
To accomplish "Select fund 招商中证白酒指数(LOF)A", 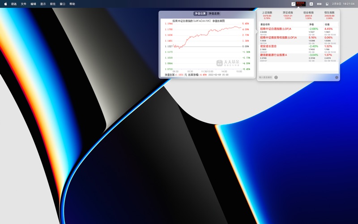I will click(276, 29).
